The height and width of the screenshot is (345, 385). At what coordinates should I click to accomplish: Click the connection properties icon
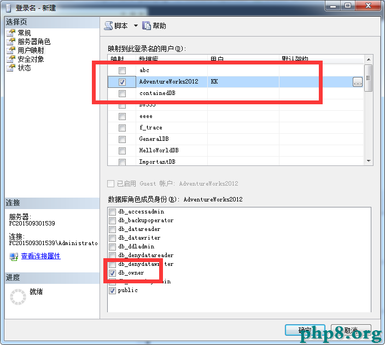click(x=14, y=257)
